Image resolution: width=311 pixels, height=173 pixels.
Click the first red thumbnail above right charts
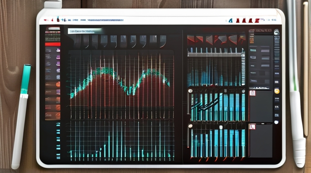pos(191,39)
